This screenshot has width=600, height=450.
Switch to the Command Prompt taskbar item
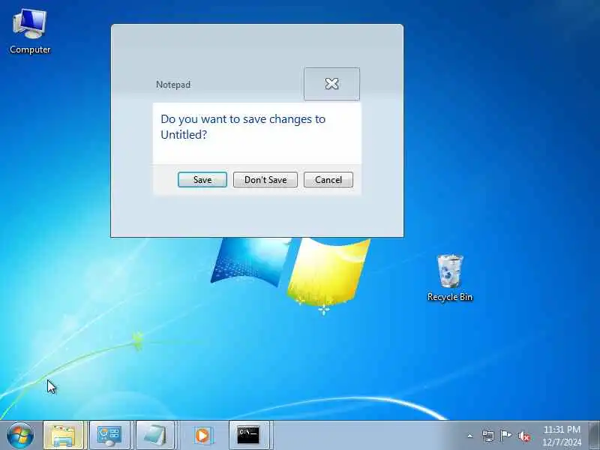pos(249,435)
